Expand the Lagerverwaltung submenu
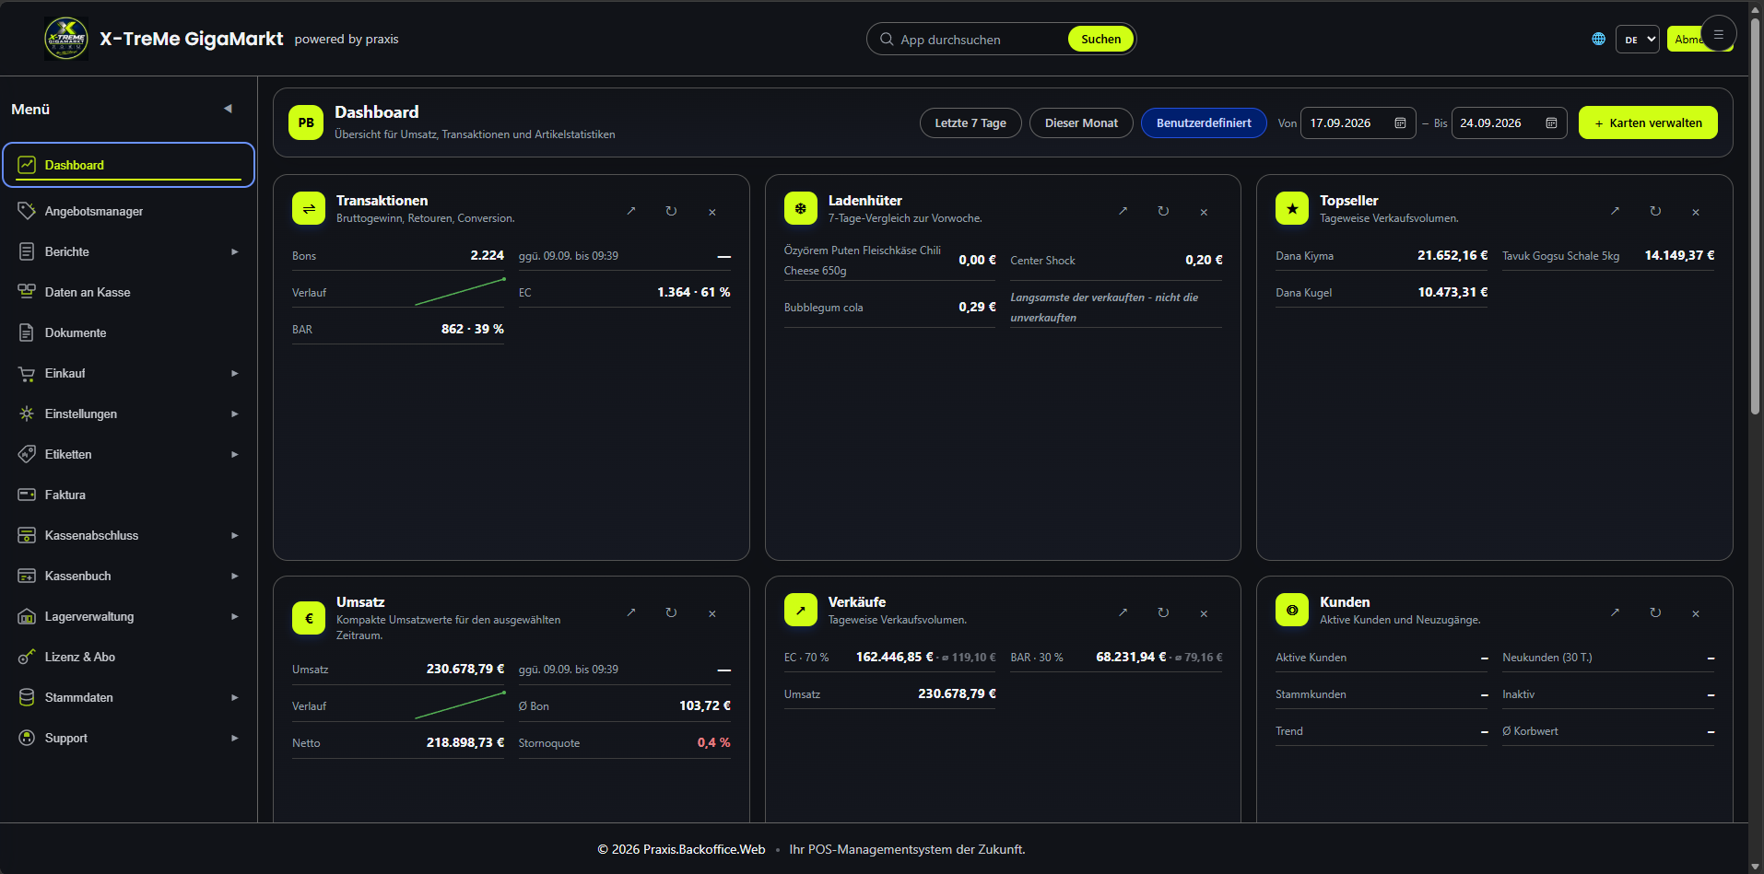Viewport: 1764px width, 874px height. click(x=235, y=616)
